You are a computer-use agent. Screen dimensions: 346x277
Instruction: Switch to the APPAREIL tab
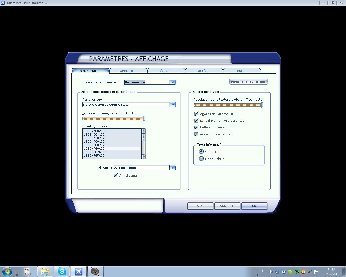click(x=128, y=71)
